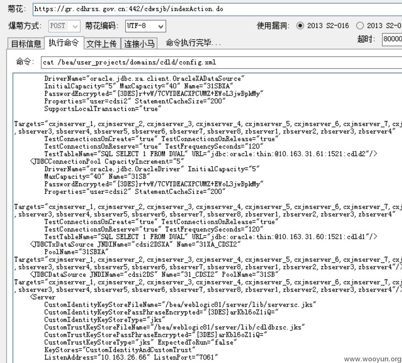
Task: Switch to the 连接小马 tab
Action: (x=139, y=44)
